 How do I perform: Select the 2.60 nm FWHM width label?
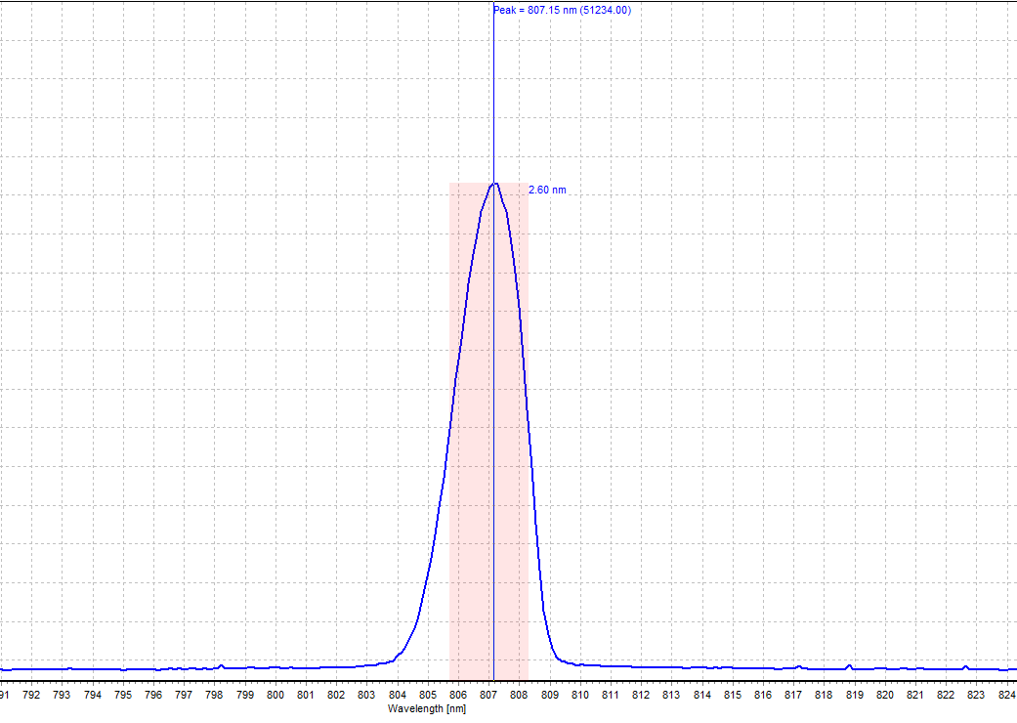pos(546,191)
